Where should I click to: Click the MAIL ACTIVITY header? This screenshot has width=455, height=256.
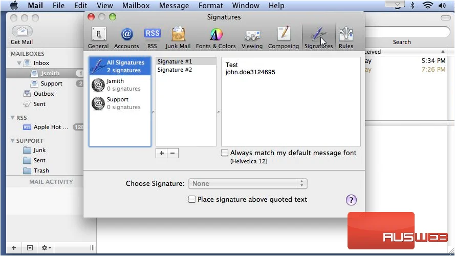[51, 182]
